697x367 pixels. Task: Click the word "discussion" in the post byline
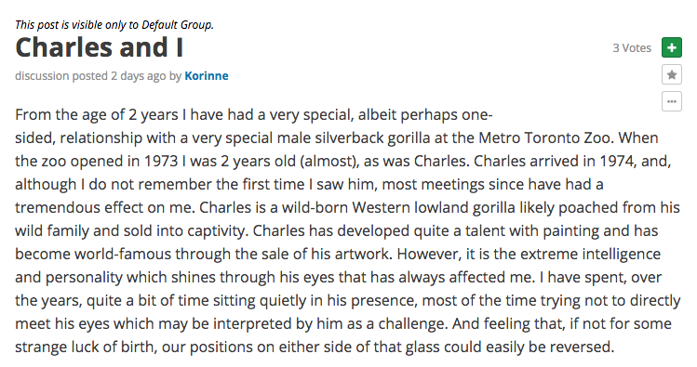(x=42, y=76)
